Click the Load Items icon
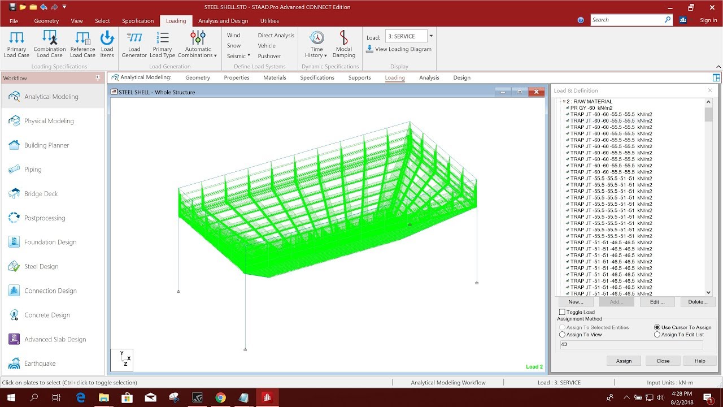 point(107,45)
